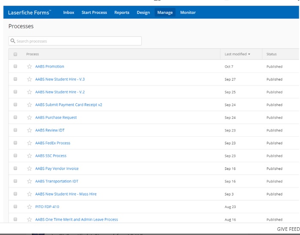This screenshot has width=300, height=235.
Task: Go to Start Process tab
Action: point(94,12)
